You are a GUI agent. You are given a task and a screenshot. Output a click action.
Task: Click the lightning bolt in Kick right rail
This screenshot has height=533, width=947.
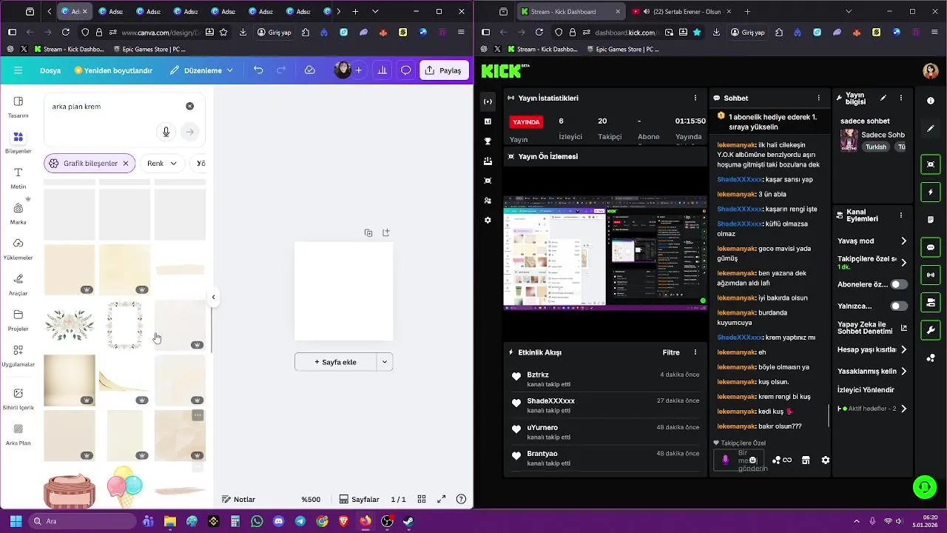tap(931, 192)
